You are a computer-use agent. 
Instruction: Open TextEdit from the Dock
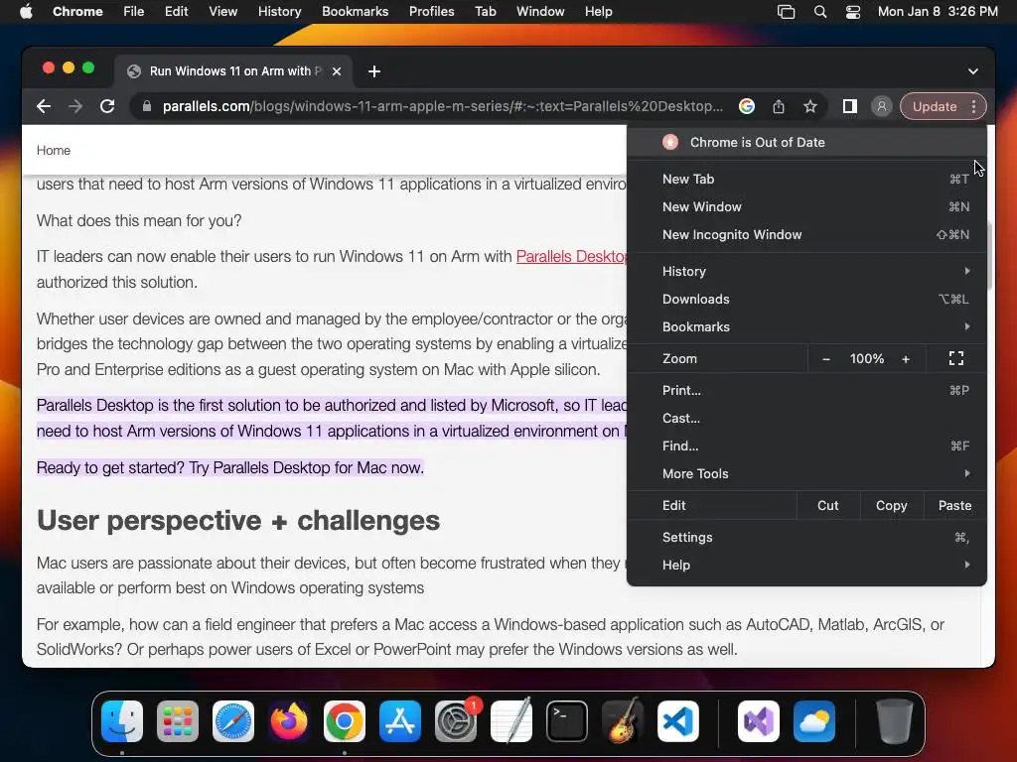pyautogui.click(x=511, y=721)
